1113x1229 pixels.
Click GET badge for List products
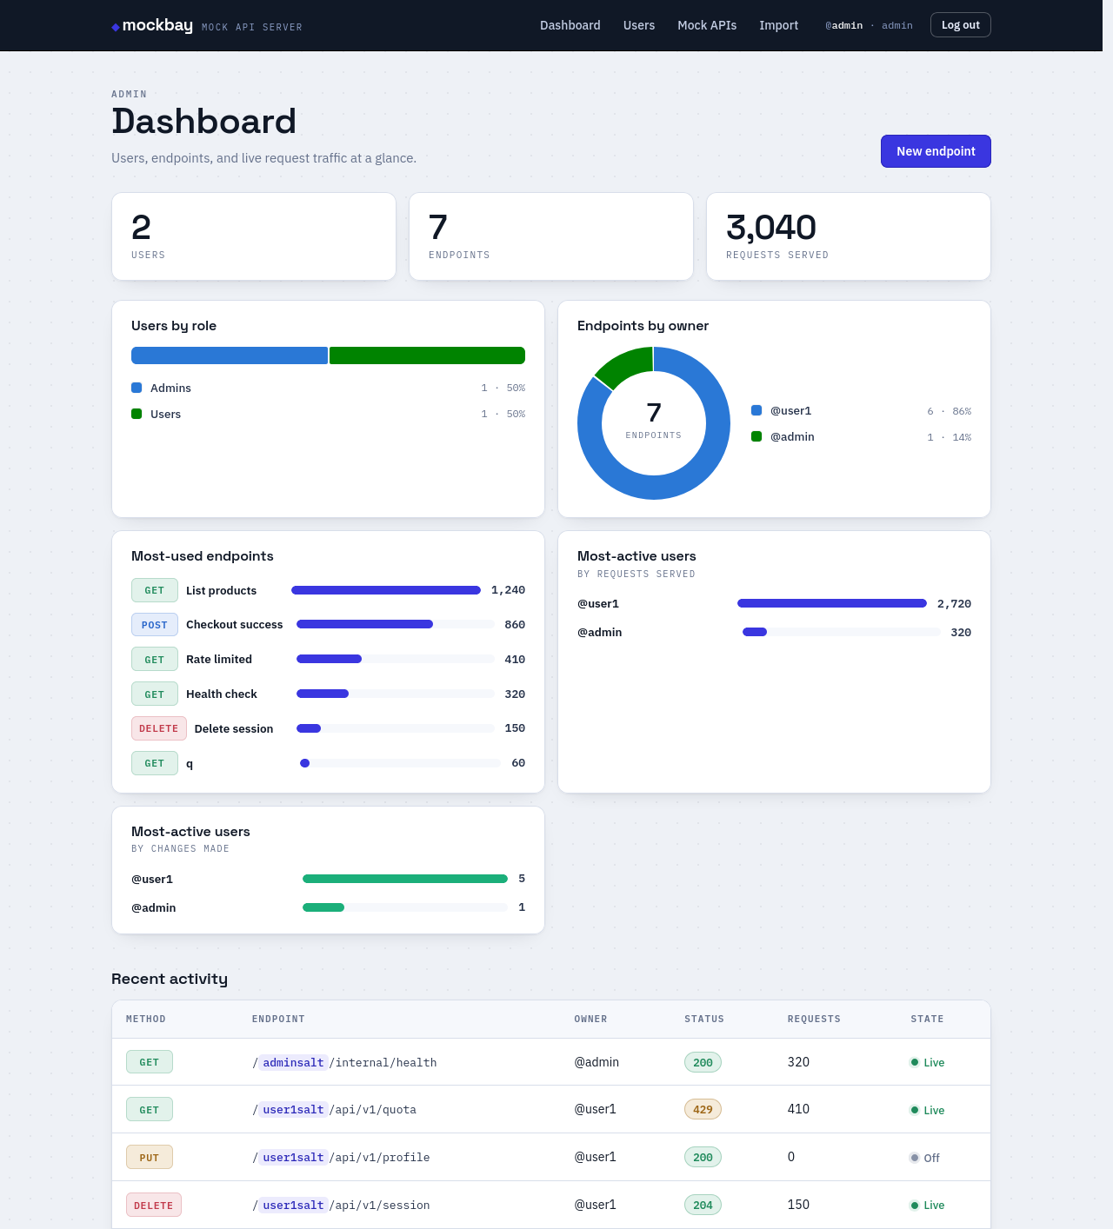(155, 590)
